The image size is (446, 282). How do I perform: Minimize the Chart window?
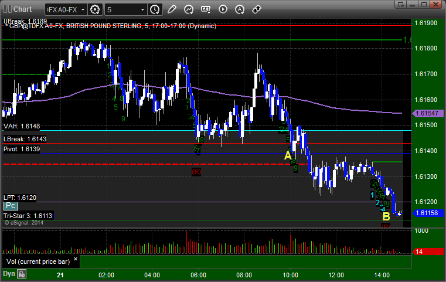pos(413,4)
